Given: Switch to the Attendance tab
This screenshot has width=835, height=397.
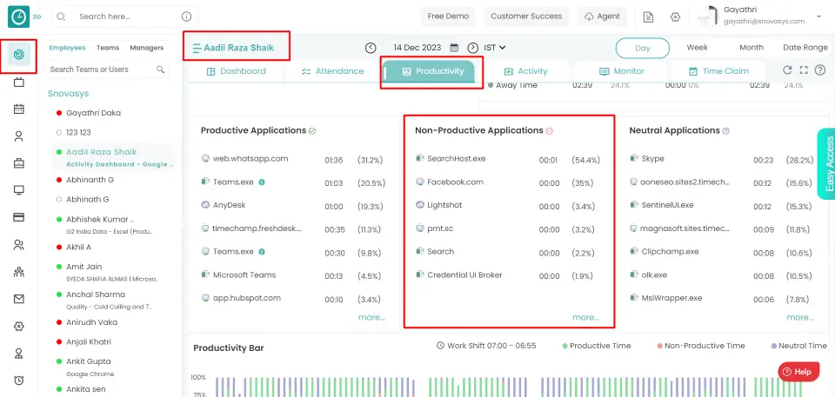Looking at the screenshot, I should coord(332,71).
